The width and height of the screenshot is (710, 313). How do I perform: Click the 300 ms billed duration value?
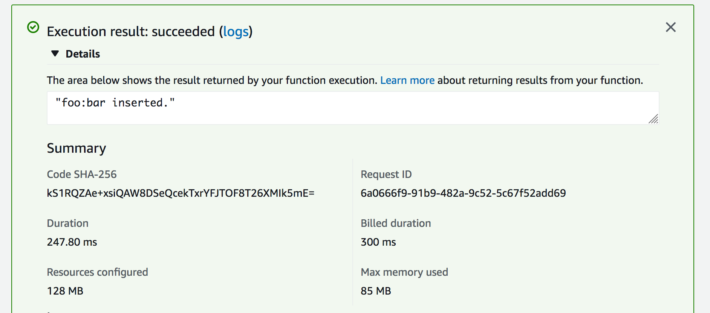click(378, 242)
